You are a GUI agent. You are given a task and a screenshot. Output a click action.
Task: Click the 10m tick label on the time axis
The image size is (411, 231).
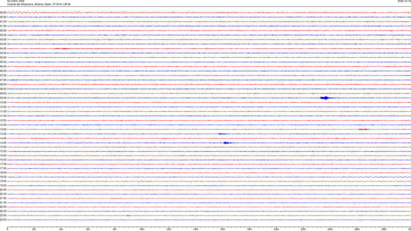(x=142, y=229)
